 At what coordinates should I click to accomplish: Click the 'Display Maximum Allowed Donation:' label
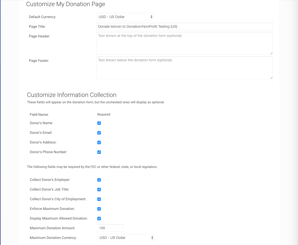pyautogui.click(x=59, y=219)
